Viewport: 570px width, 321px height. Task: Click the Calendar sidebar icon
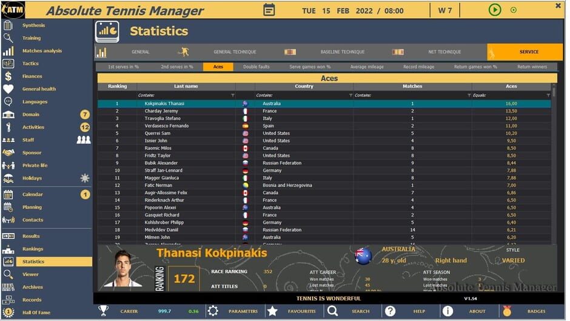[x=8, y=195]
